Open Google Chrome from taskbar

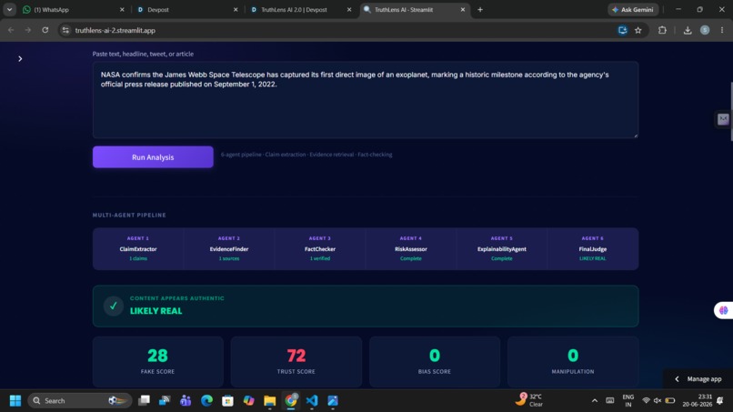291,400
